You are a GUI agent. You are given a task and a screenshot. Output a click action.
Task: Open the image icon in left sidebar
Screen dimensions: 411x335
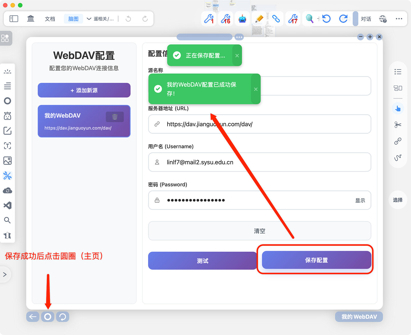coord(7,161)
